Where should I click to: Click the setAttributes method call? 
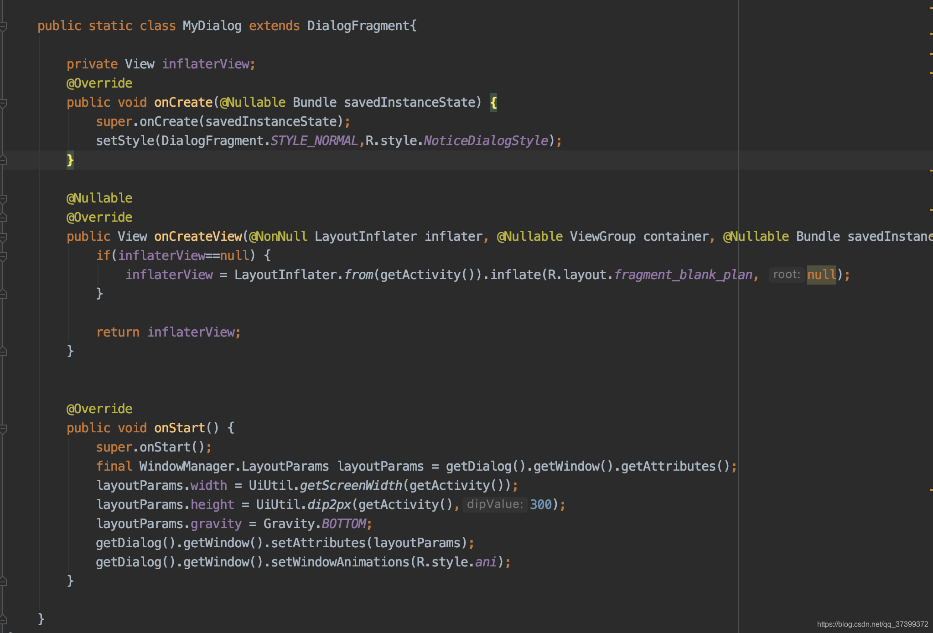[x=318, y=543]
